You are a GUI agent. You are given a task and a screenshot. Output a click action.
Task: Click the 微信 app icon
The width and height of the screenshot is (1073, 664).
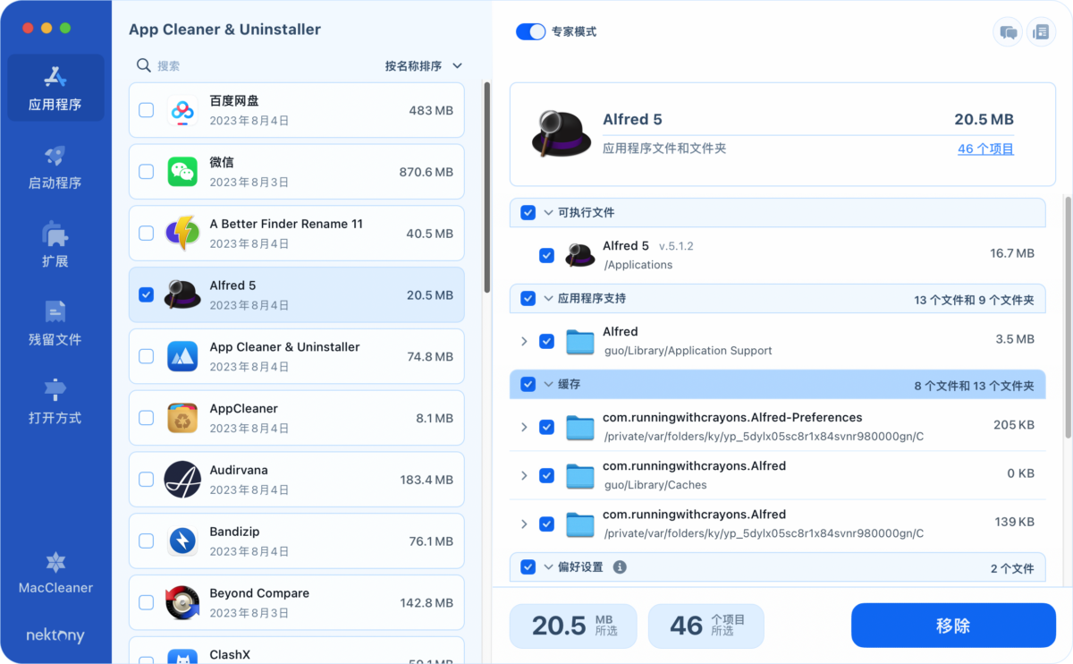click(182, 172)
